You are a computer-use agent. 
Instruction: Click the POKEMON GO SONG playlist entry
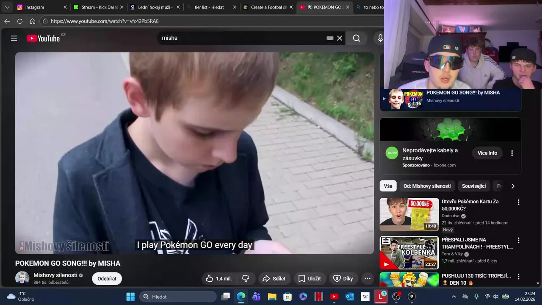[x=451, y=100]
